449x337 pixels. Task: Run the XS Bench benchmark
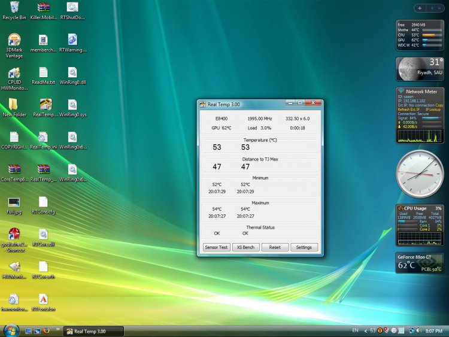pyautogui.click(x=245, y=247)
